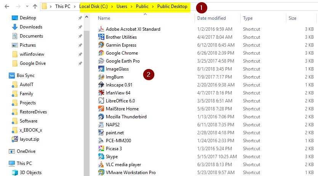Select the VLC media player shortcut icon

(101, 165)
